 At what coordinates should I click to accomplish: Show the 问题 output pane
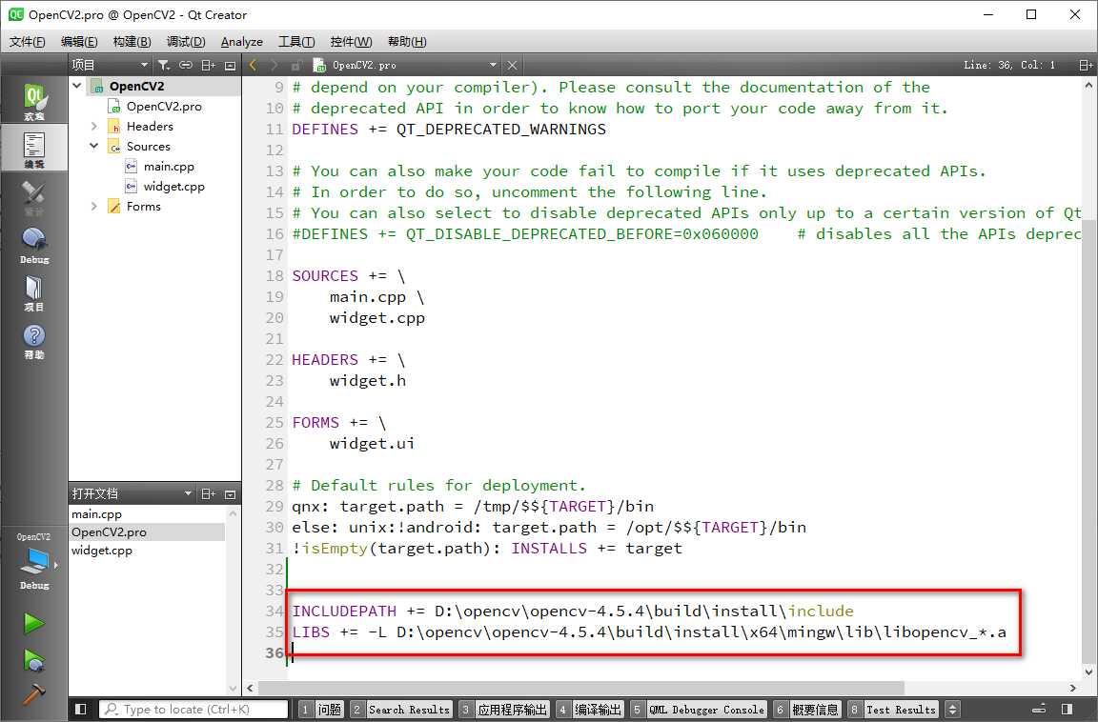[x=320, y=710]
